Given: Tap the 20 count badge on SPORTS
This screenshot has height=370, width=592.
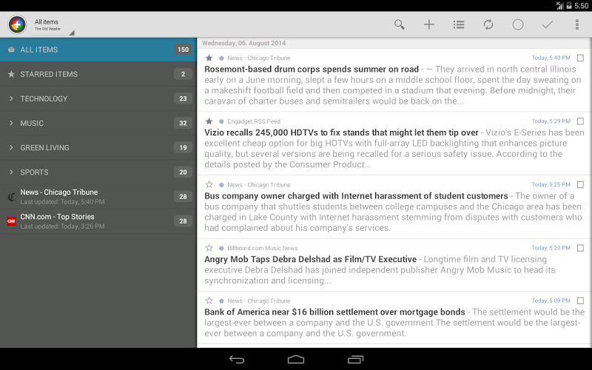Looking at the screenshot, I should click(x=183, y=172).
